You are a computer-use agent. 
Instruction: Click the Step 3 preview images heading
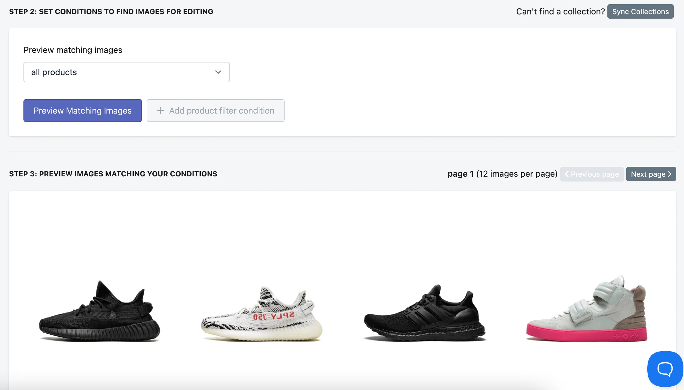113,174
